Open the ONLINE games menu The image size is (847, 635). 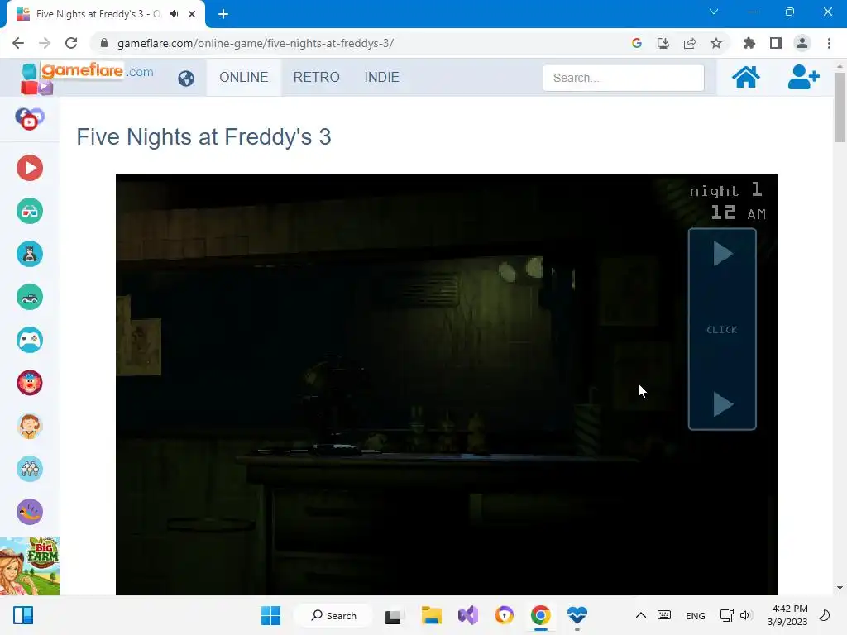[x=244, y=77]
